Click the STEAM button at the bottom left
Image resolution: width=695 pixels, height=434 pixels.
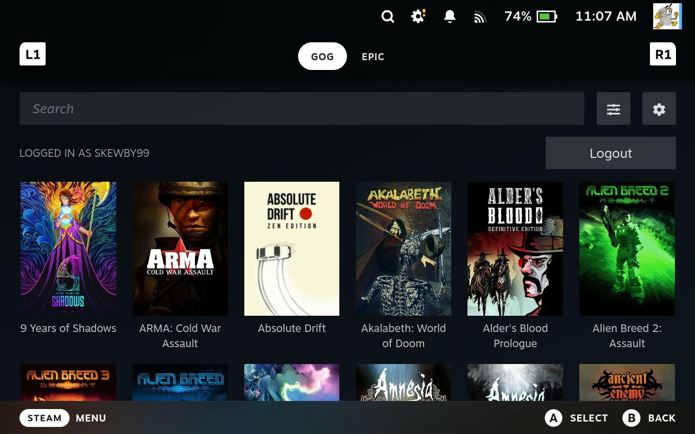coord(44,418)
